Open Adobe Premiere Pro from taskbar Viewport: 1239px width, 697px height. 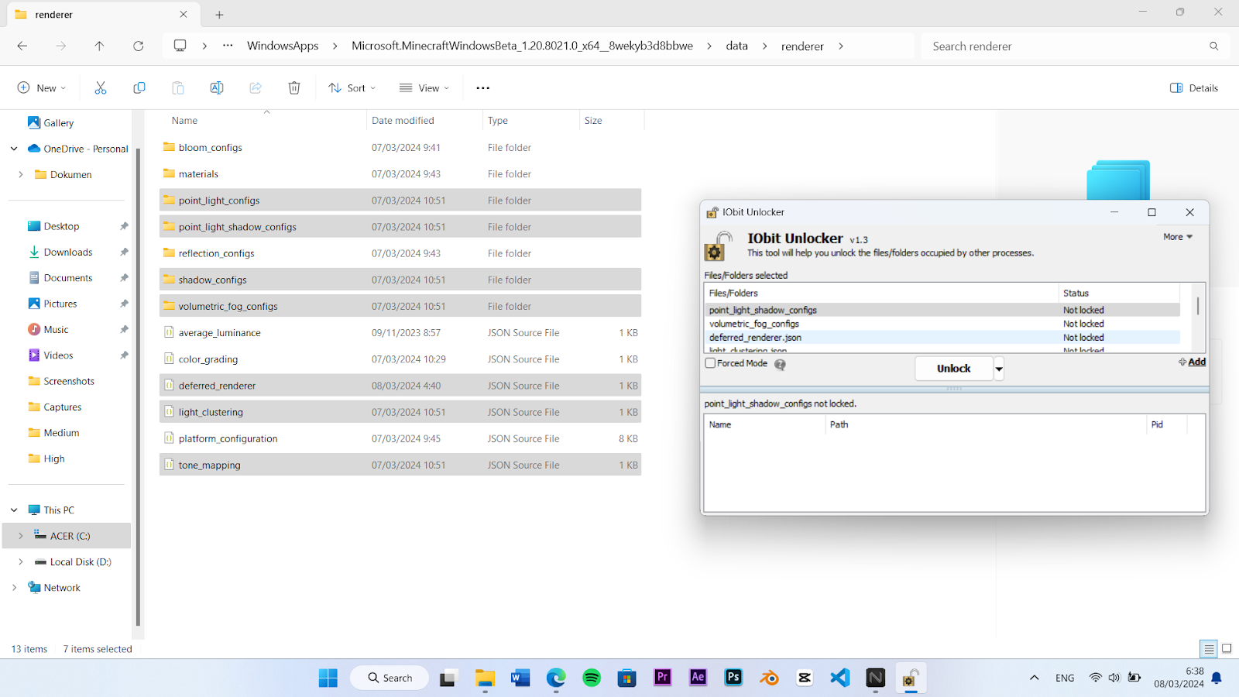pyautogui.click(x=663, y=678)
